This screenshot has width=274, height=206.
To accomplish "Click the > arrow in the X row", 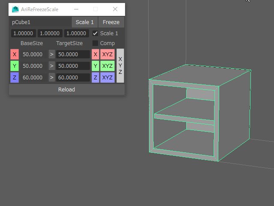I will click(x=52, y=55).
